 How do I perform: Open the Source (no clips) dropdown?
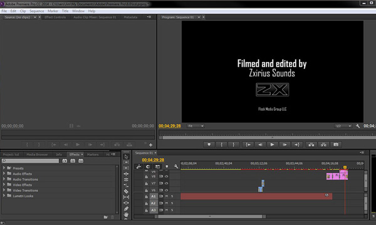click(34, 17)
